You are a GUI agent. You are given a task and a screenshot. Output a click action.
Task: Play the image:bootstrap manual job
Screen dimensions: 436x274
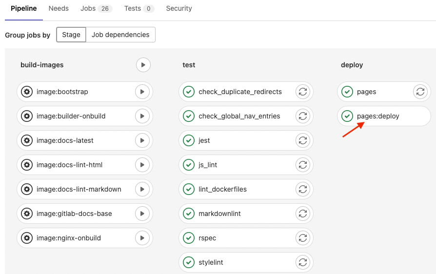click(142, 92)
